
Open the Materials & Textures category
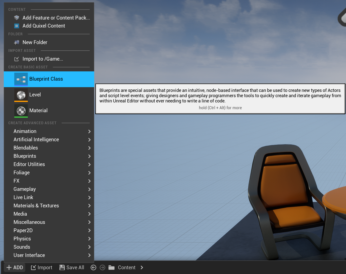[x=49, y=206]
